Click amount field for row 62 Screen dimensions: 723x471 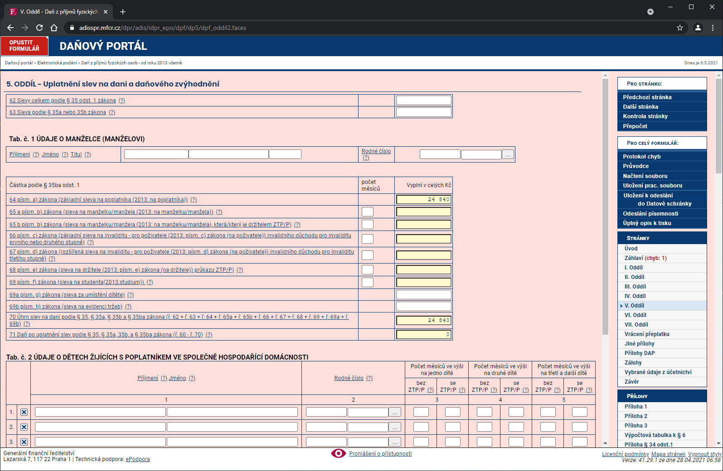click(423, 101)
